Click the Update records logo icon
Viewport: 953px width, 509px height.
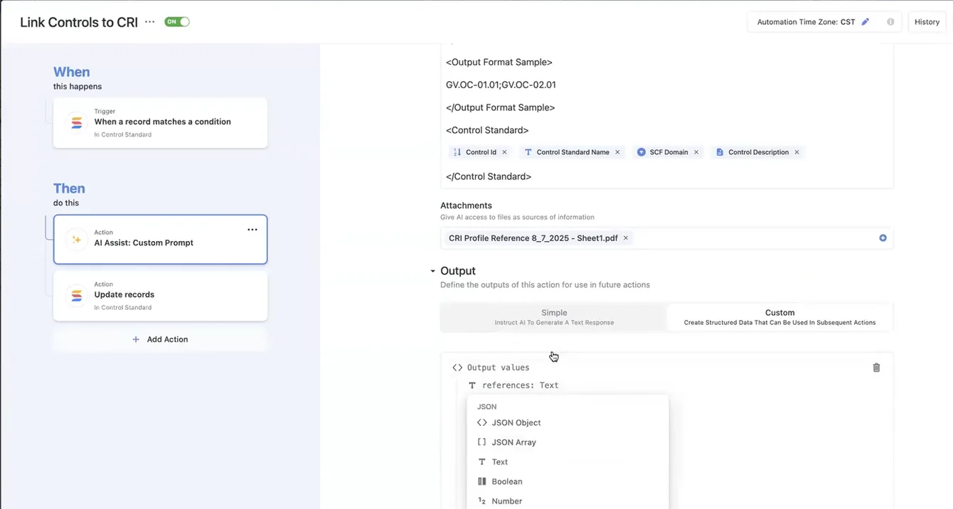pos(76,295)
